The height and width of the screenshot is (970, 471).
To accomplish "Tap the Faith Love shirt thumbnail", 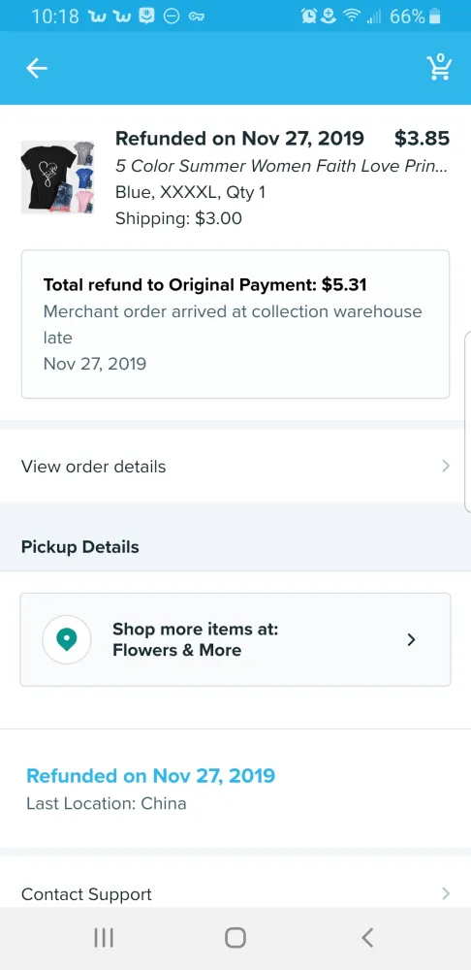I will pyautogui.click(x=57, y=178).
